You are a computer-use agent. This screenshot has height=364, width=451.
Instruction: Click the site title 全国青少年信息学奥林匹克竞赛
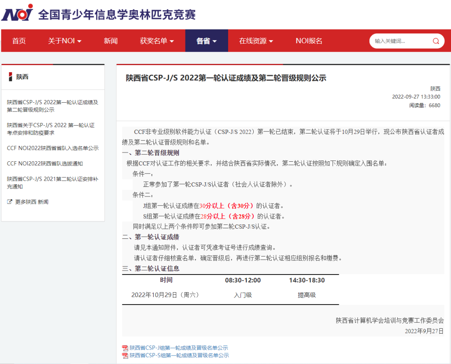click(117, 15)
